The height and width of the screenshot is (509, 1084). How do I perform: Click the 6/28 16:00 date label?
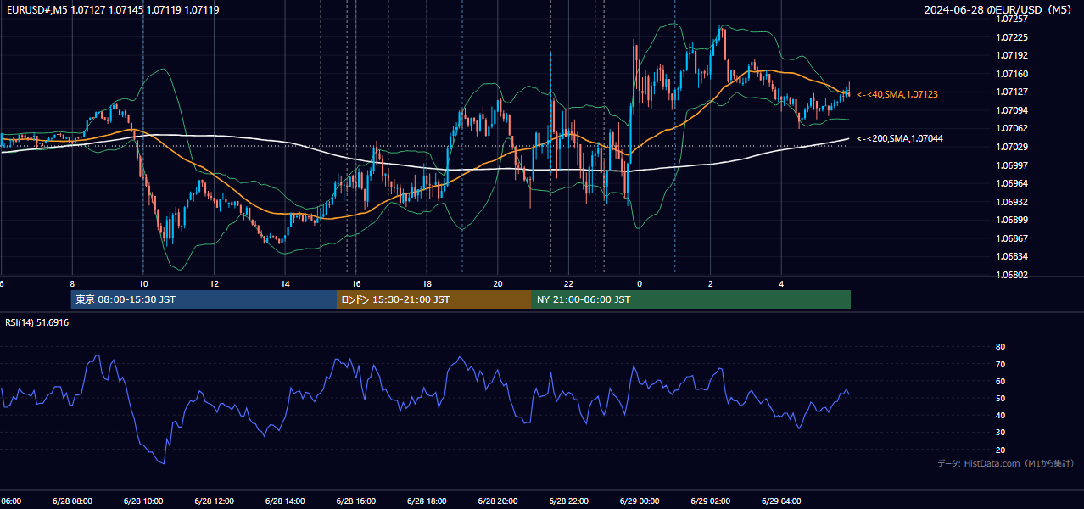(355, 501)
